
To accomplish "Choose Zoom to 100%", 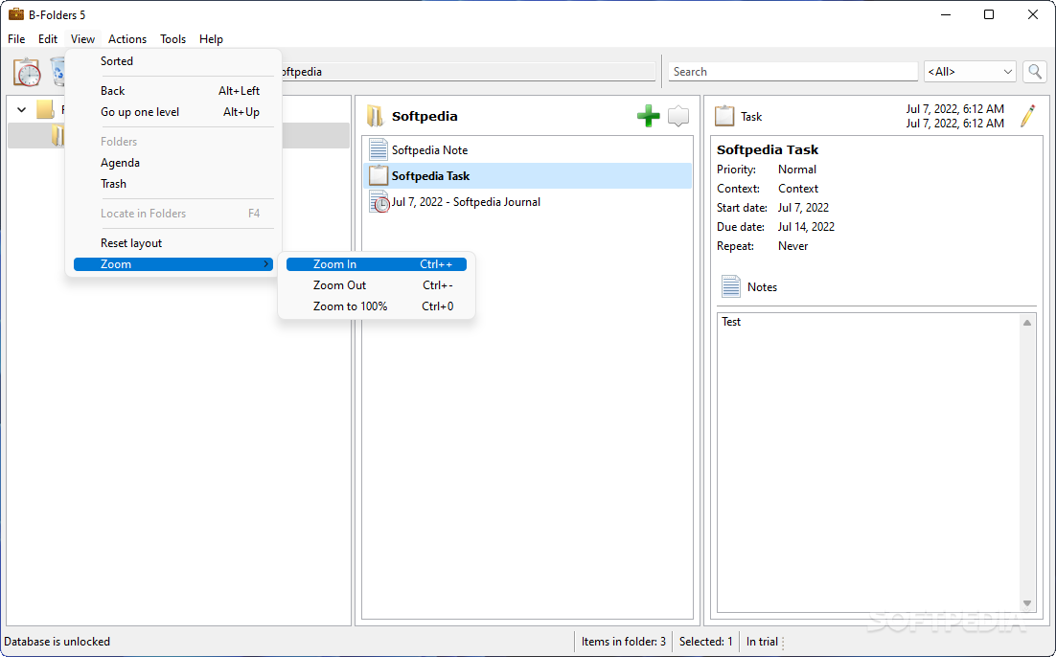I will pos(377,306).
